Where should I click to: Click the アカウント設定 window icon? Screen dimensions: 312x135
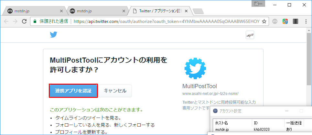click(215, 111)
